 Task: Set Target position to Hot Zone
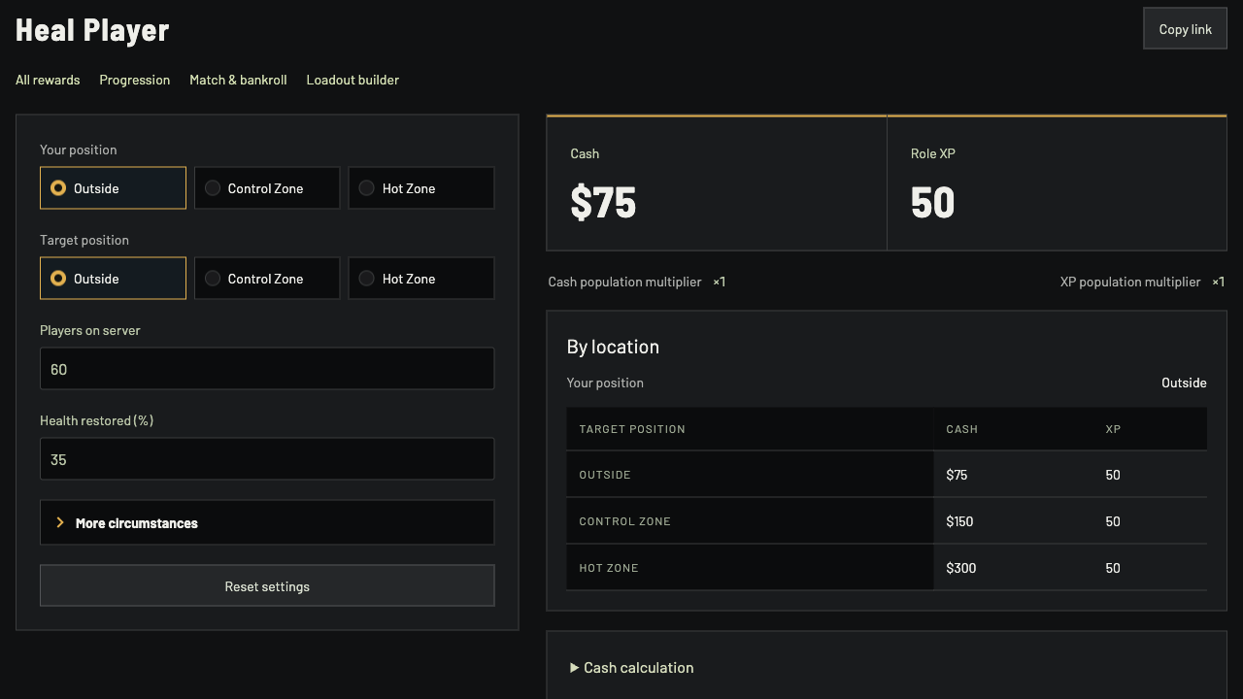point(421,279)
